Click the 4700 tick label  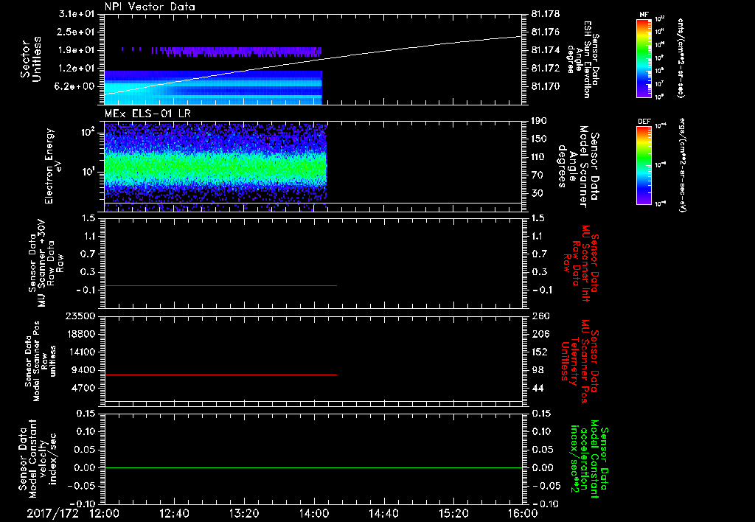pyautogui.click(x=83, y=388)
